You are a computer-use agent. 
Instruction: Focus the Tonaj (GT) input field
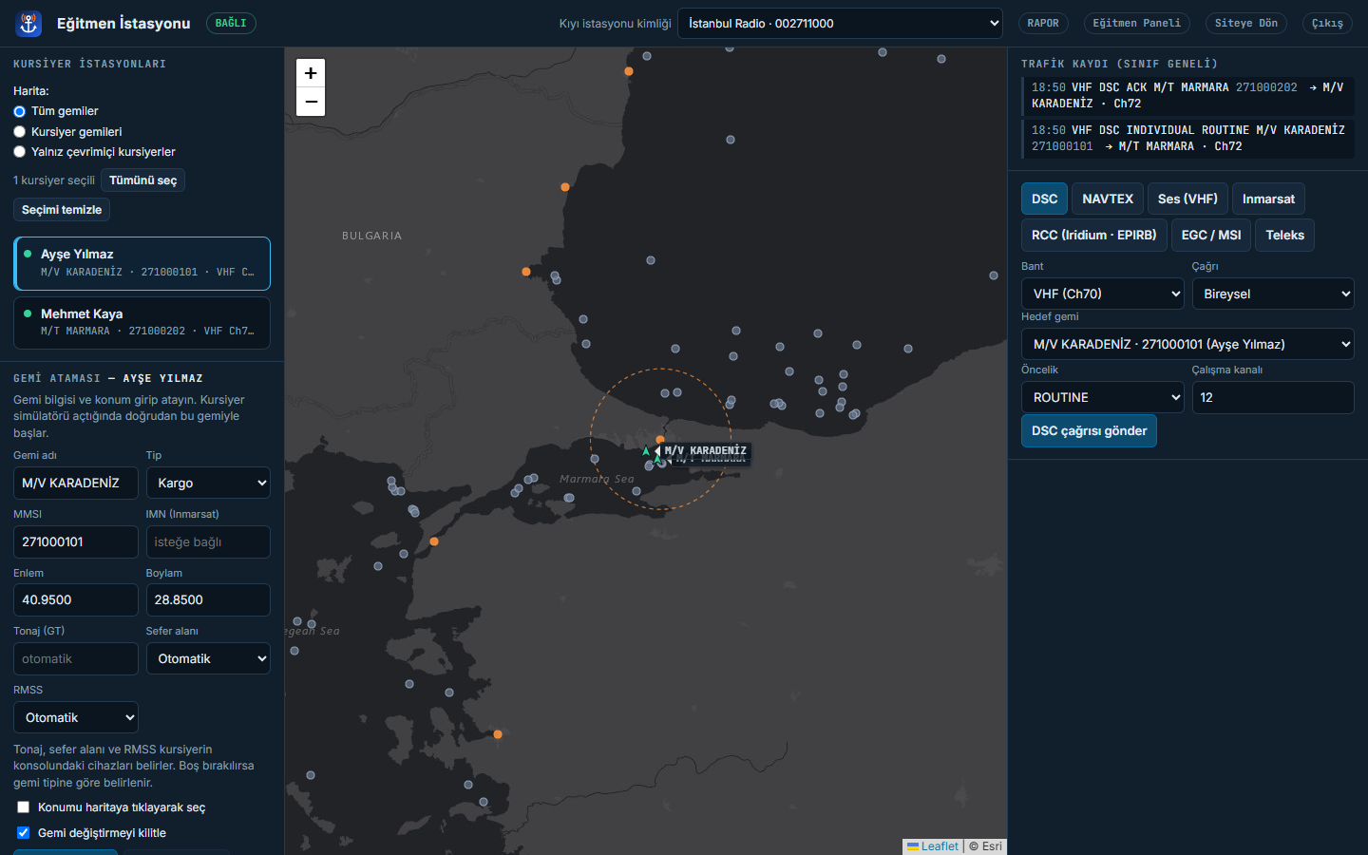76,658
